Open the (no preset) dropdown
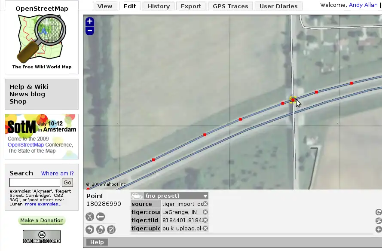 176,196
